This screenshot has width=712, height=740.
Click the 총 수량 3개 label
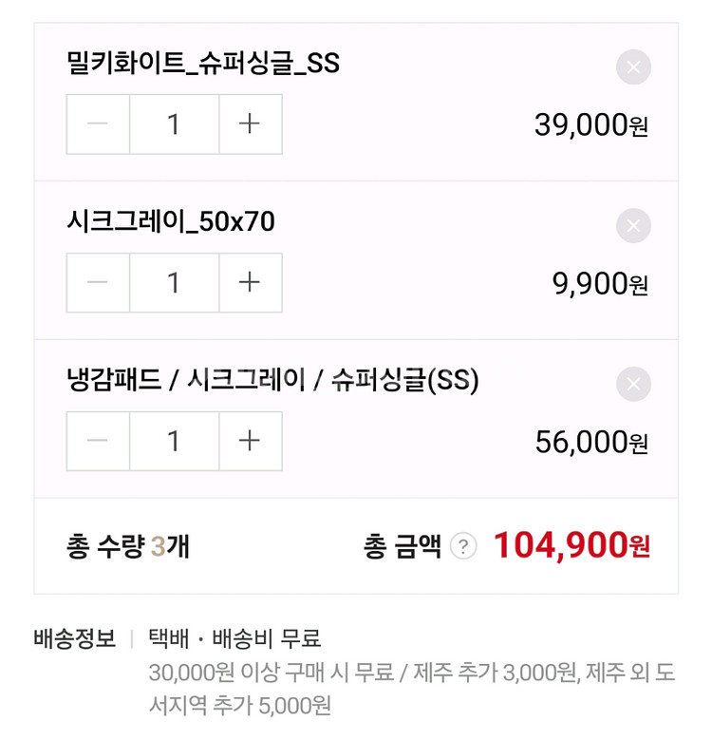pos(128,546)
